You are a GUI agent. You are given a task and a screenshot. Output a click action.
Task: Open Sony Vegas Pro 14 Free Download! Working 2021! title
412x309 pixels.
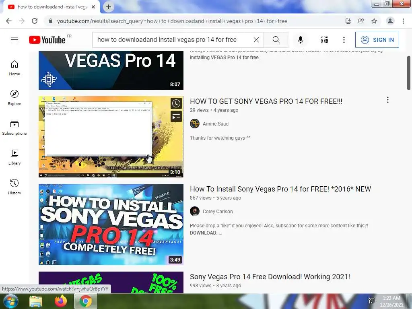click(270, 277)
